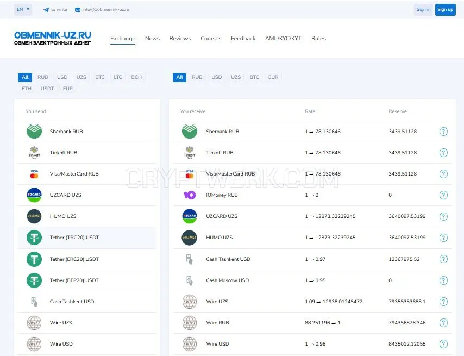This screenshot has height=356, width=464.
Task: Click the Cash Moscow USD icon
Action: [190, 280]
